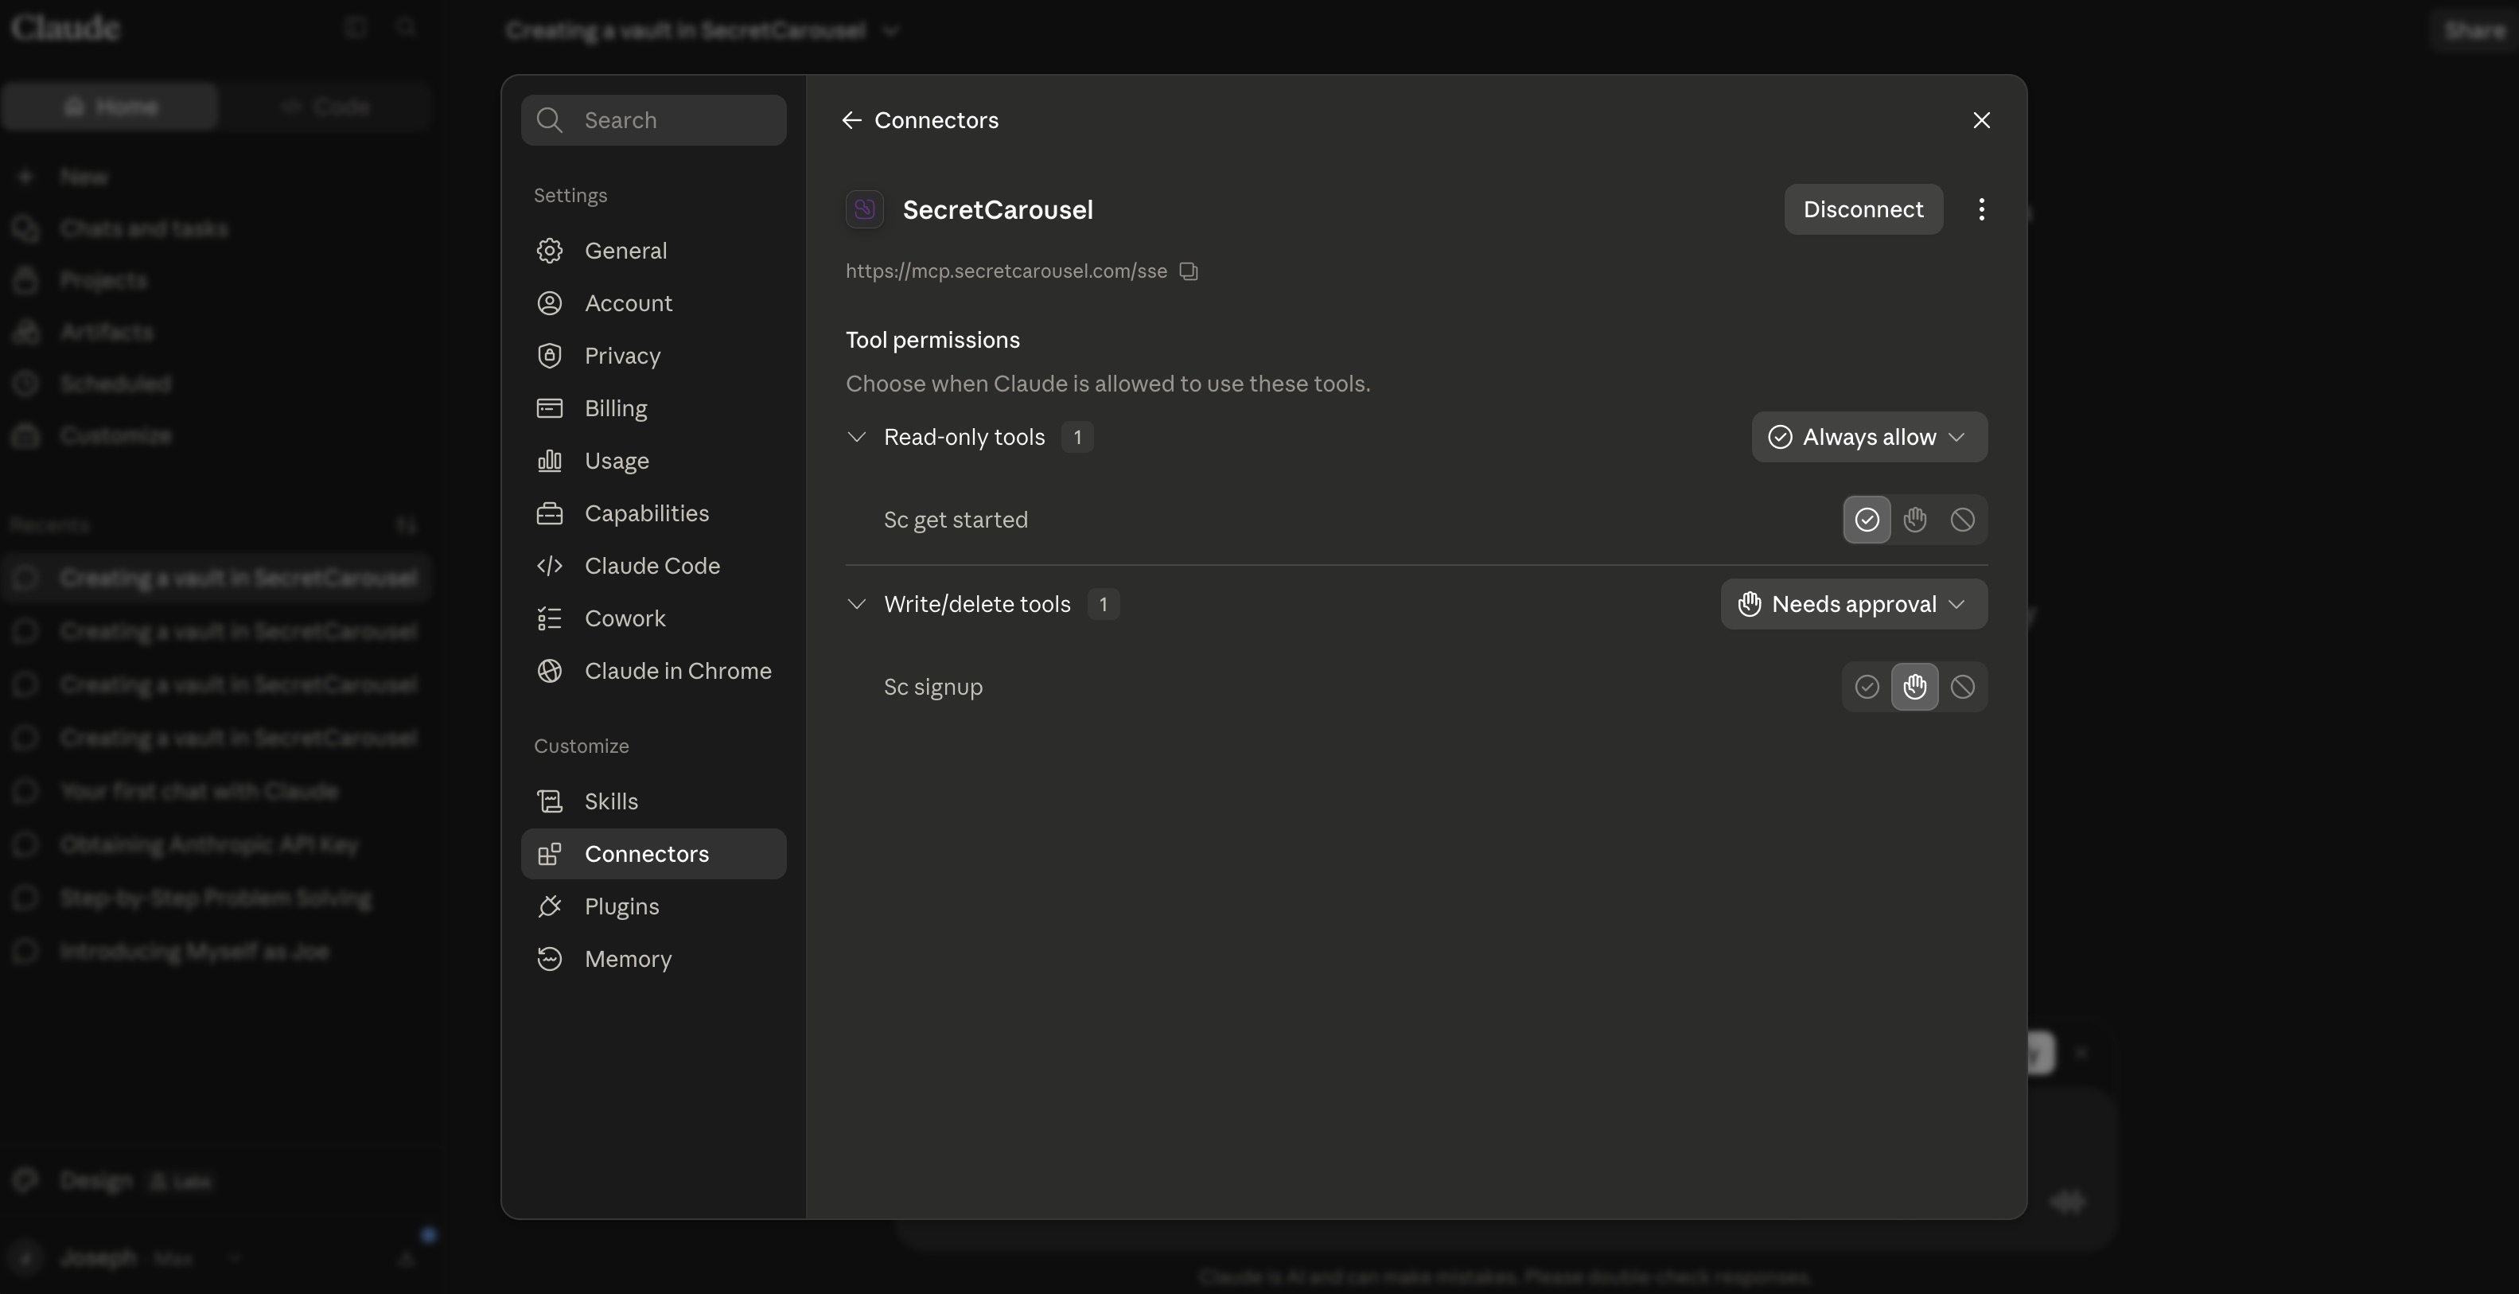Click the Sc signup tool name

click(x=933, y=687)
